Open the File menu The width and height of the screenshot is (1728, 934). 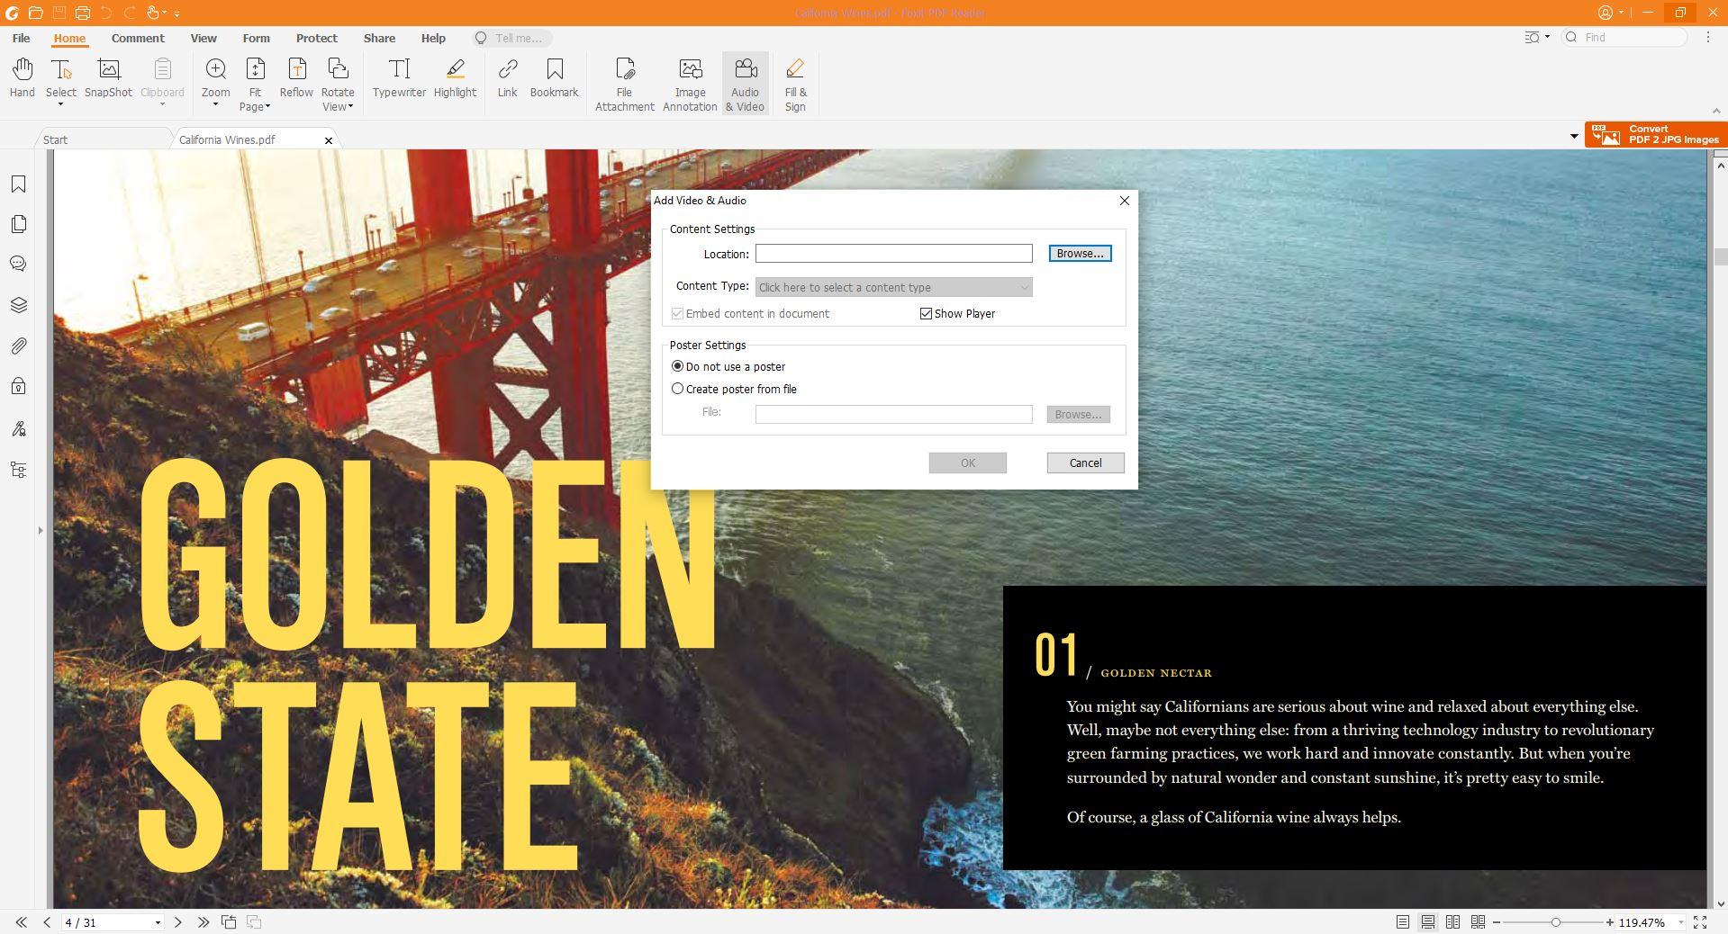click(21, 38)
